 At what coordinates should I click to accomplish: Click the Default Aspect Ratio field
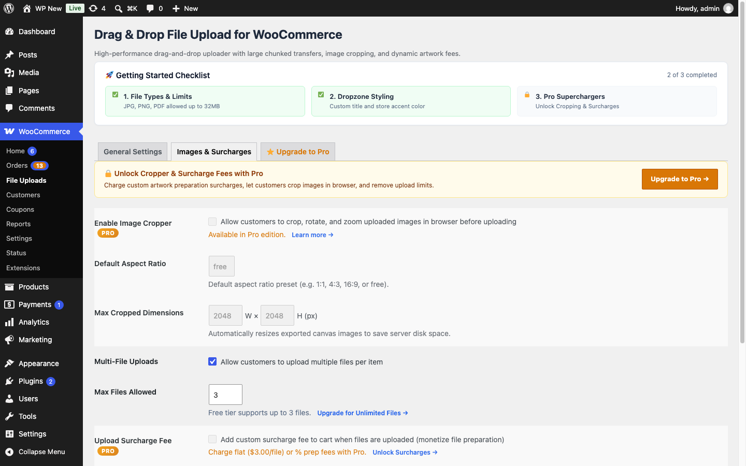221,266
